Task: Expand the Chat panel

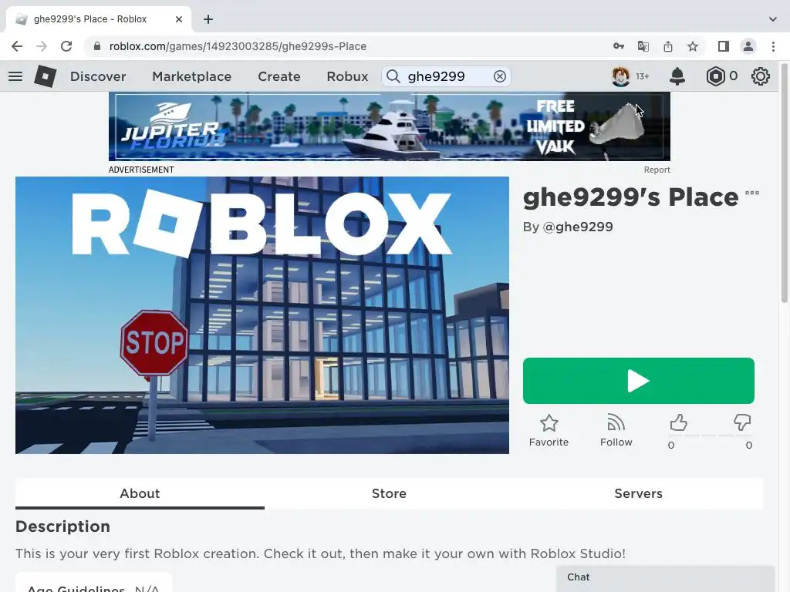Action: 665,577
